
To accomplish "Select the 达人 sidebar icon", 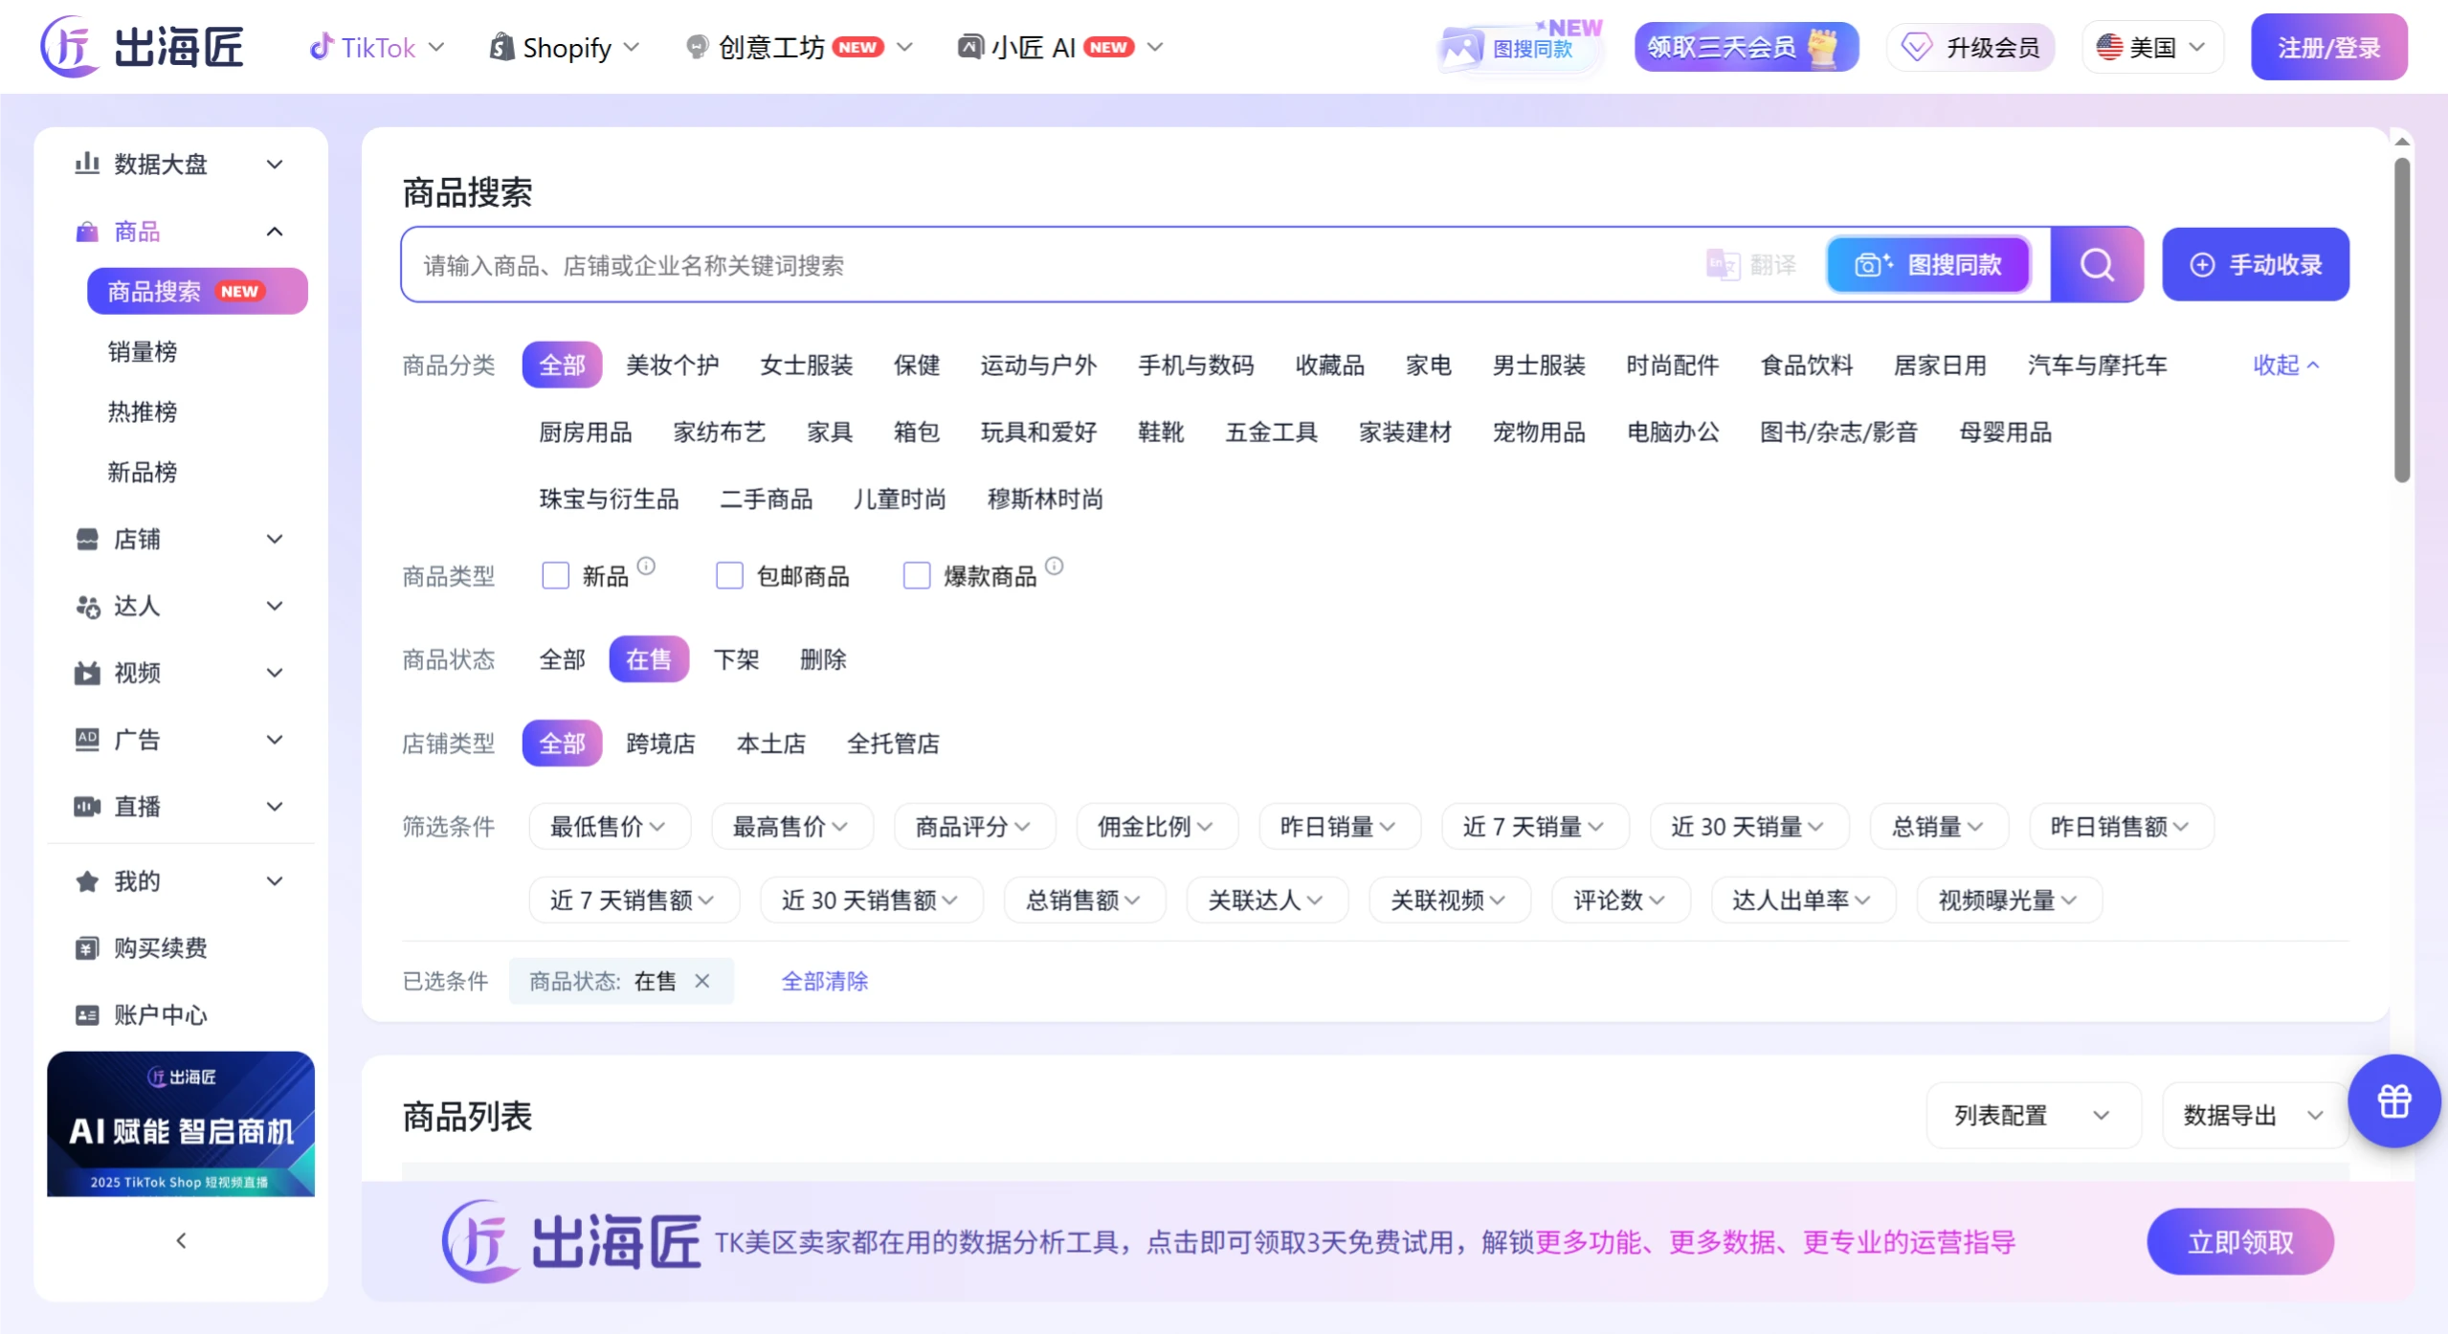I will (x=87, y=606).
